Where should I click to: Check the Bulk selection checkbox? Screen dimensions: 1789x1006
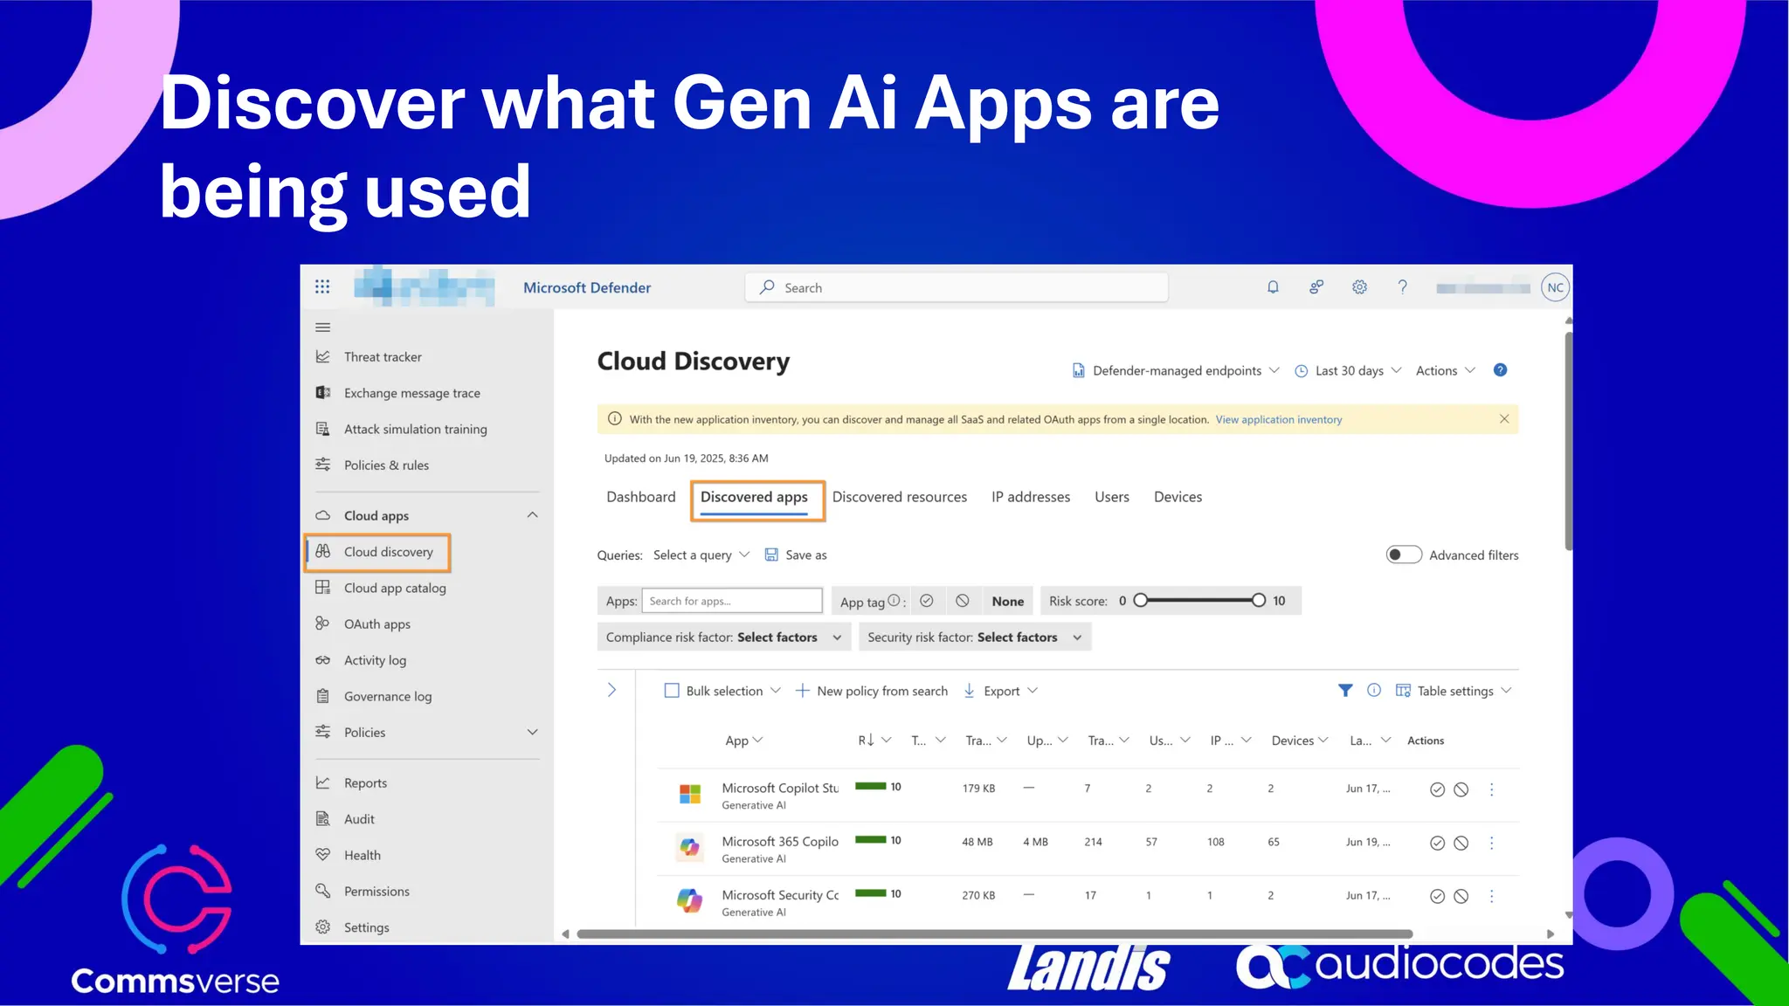click(672, 691)
